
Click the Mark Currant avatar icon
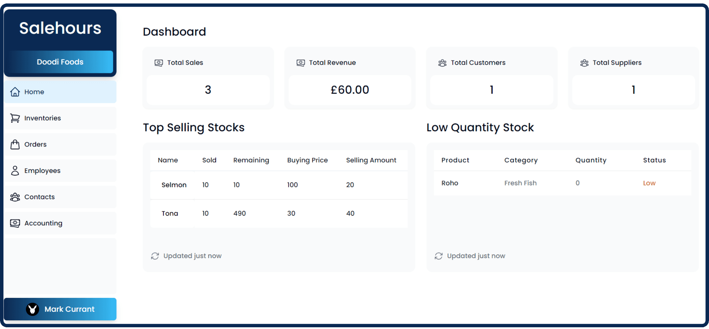33,309
